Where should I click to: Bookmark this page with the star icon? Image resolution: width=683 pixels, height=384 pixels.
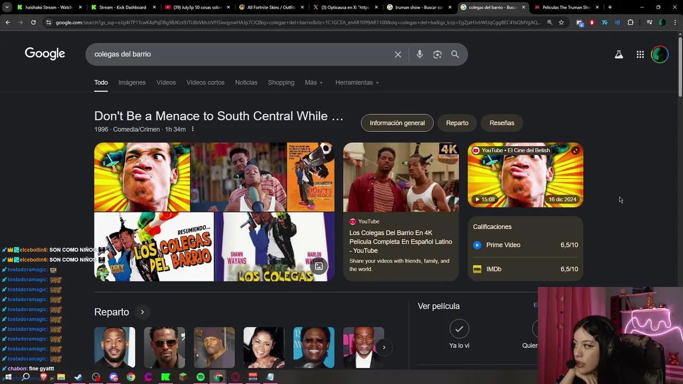click(x=561, y=22)
